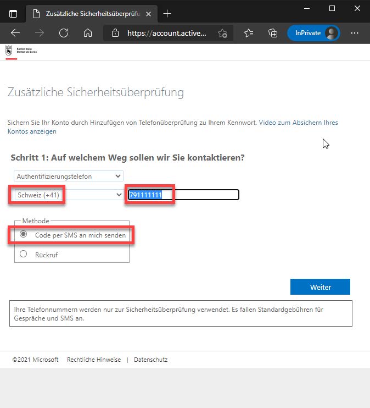Reload the page with refresh icon

tap(63, 33)
